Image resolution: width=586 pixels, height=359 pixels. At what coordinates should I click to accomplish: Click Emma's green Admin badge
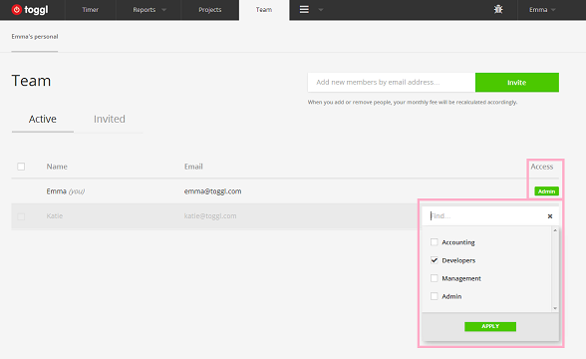coord(546,191)
